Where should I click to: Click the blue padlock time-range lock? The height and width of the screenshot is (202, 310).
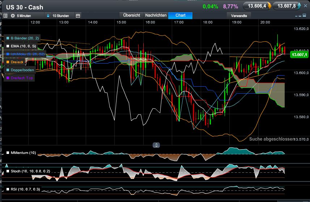point(48,16)
